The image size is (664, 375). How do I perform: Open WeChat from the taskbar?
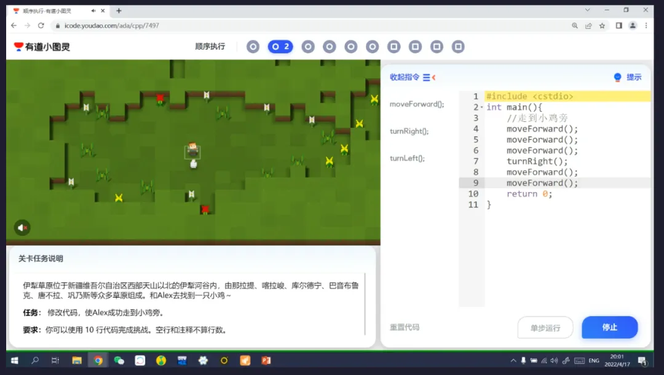(x=119, y=361)
